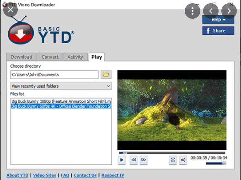Screen dimensions: 241x180
Task: Click the fast-forward button in player controls
Action: pyautogui.click(x=144, y=160)
